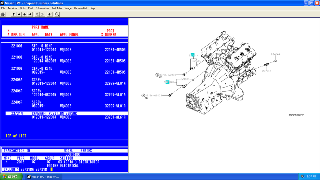Click the left arrow toolbar button
This screenshot has height=180, width=320.
(x=24, y=14)
